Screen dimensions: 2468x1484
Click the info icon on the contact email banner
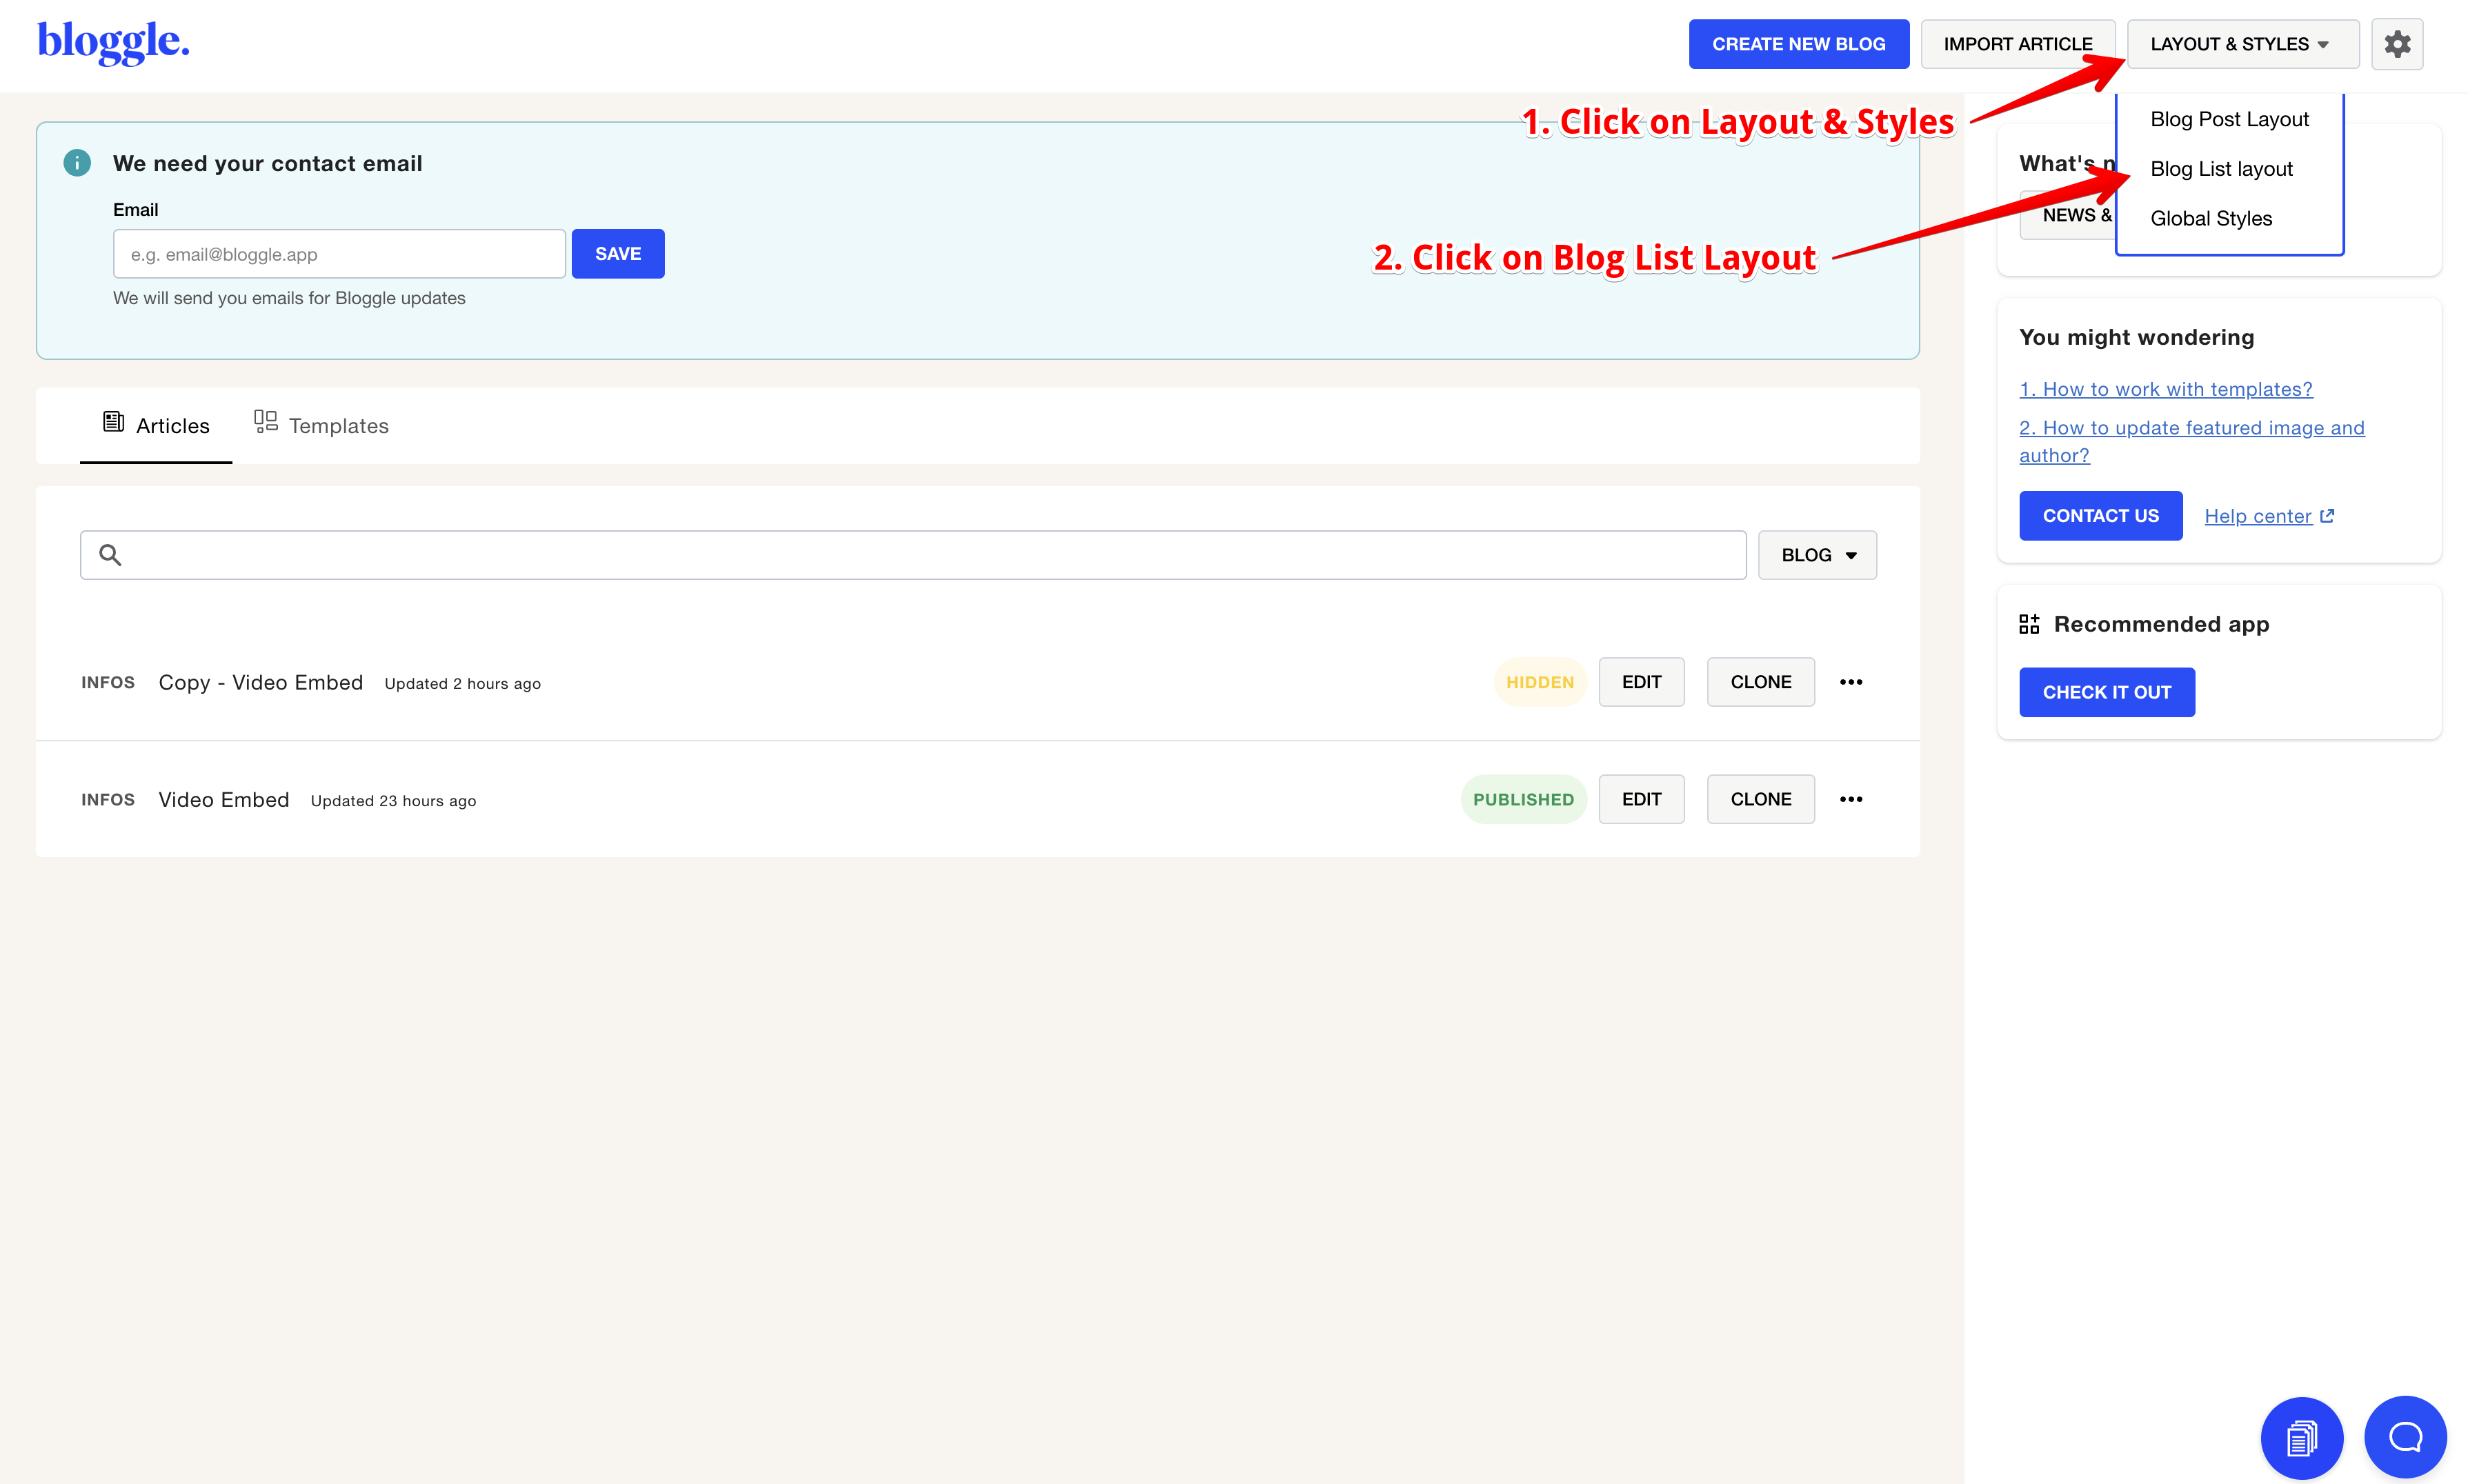click(x=77, y=162)
